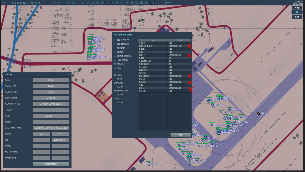Choose the FUEL TANKS radio button
The height and width of the screenshot is (172, 305).
(115, 60)
